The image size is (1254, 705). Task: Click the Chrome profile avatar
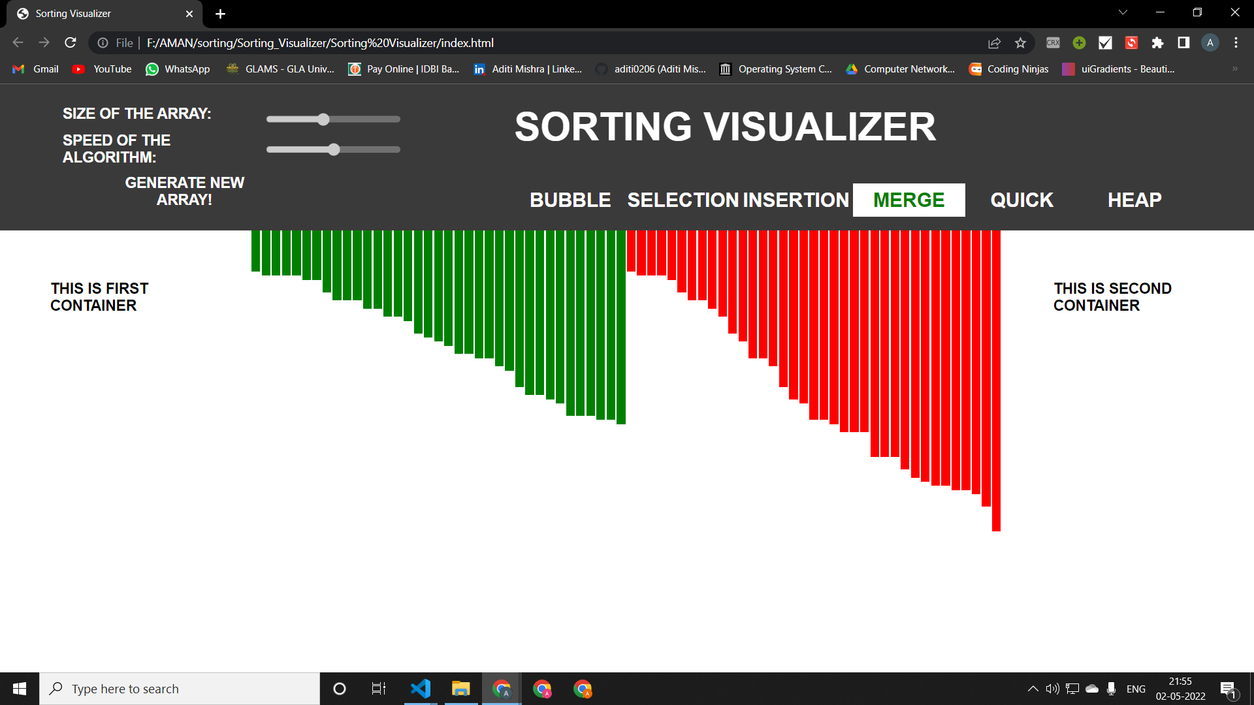point(1210,42)
